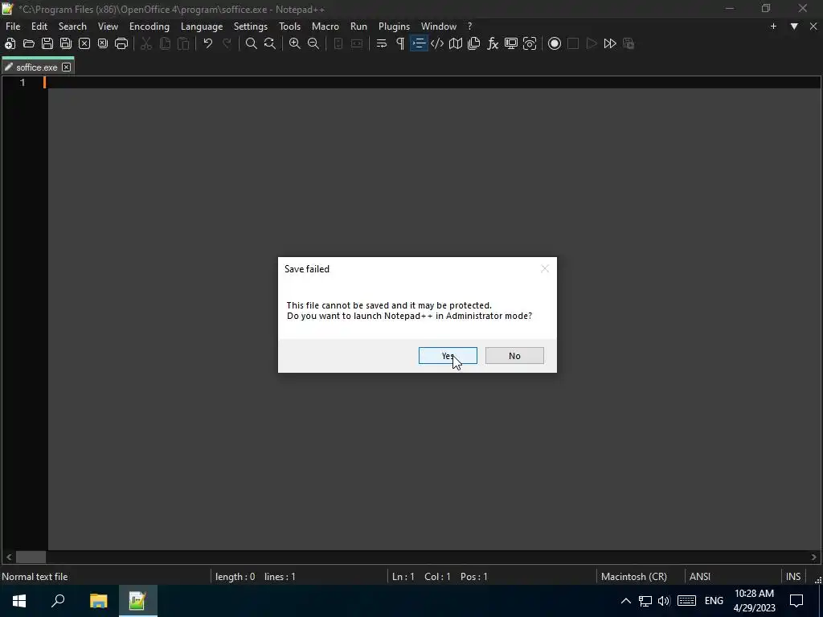
Task: Click the ANSI encoding status entry
Action: tap(700, 577)
